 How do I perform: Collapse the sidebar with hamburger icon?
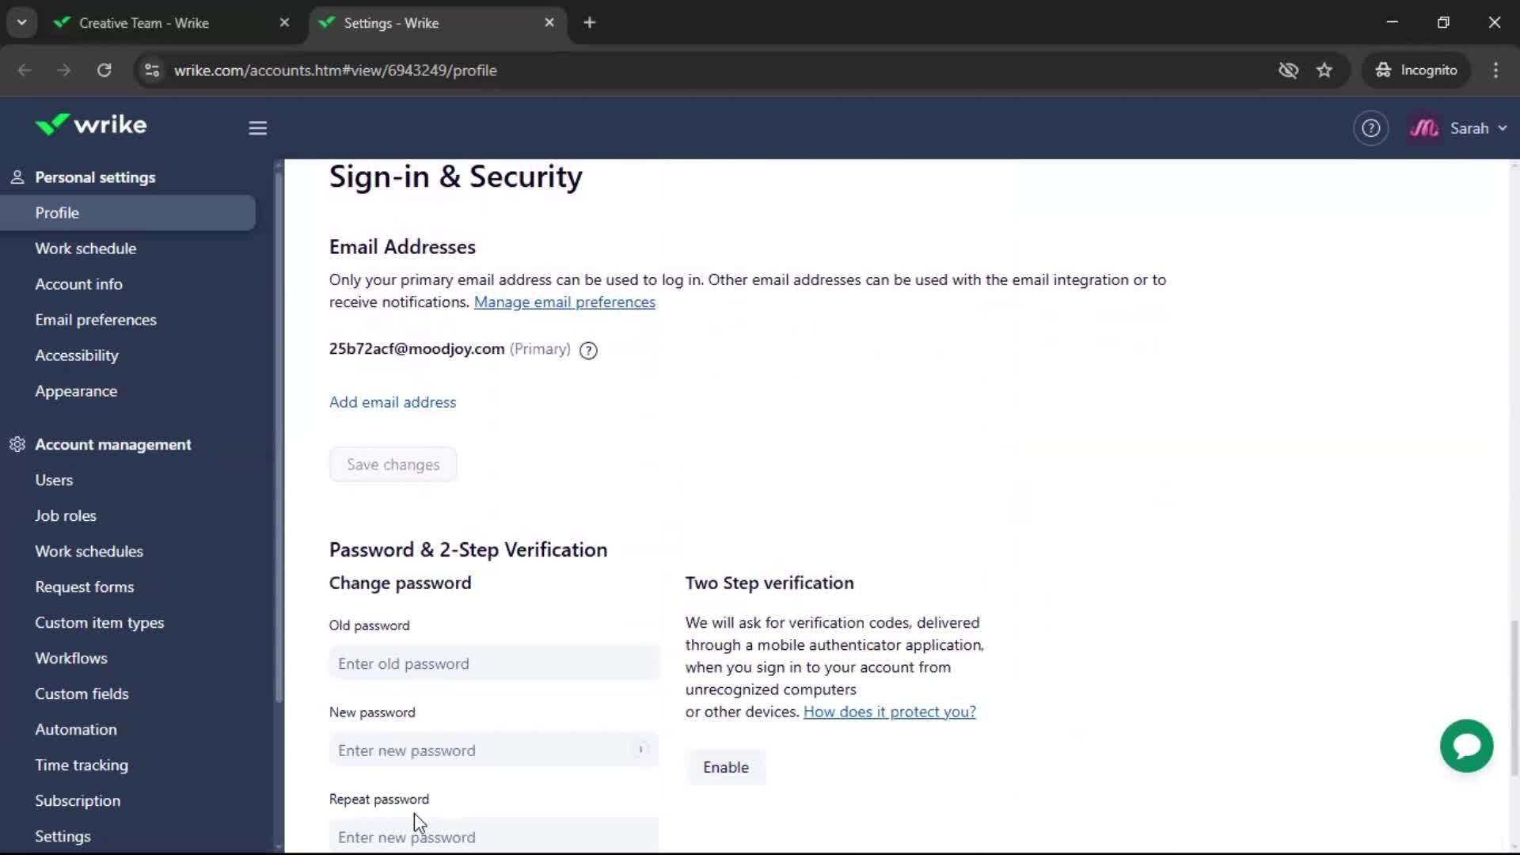click(257, 127)
